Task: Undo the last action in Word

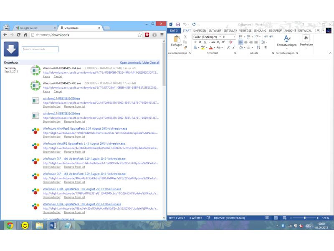Action: 185,24
